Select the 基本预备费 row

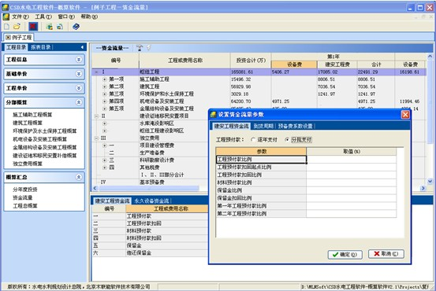(x=150, y=182)
